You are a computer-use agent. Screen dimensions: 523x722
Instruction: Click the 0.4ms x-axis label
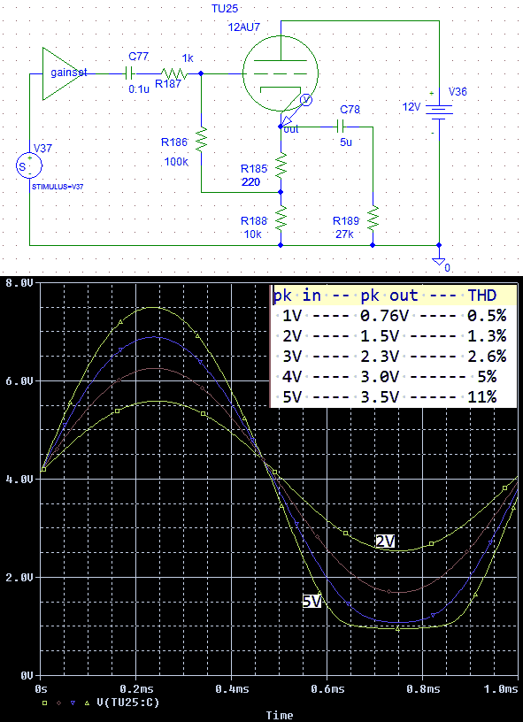point(232,689)
